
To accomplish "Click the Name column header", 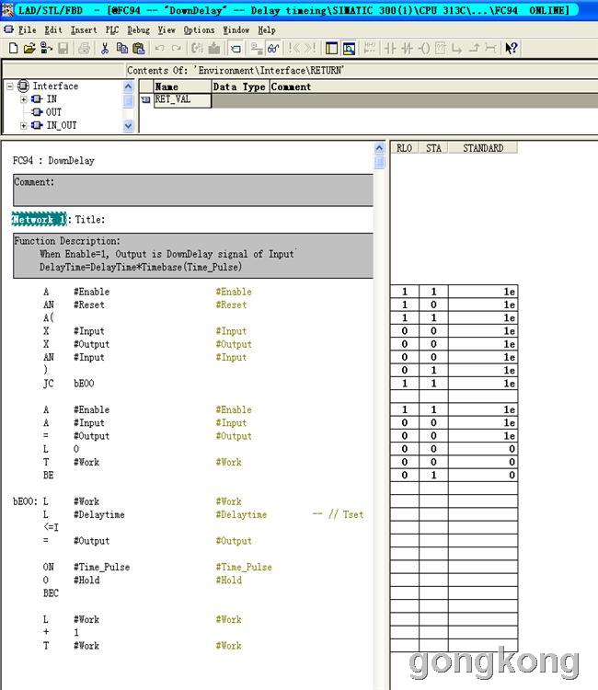I will 182,86.
